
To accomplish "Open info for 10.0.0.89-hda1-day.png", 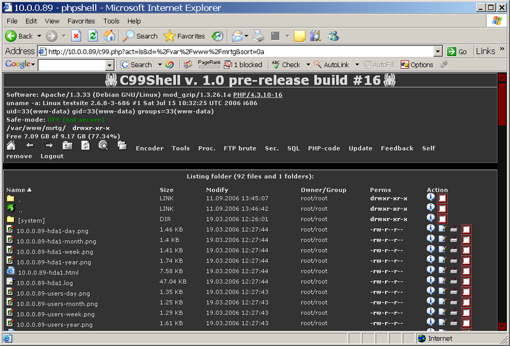I will click(431, 229).
